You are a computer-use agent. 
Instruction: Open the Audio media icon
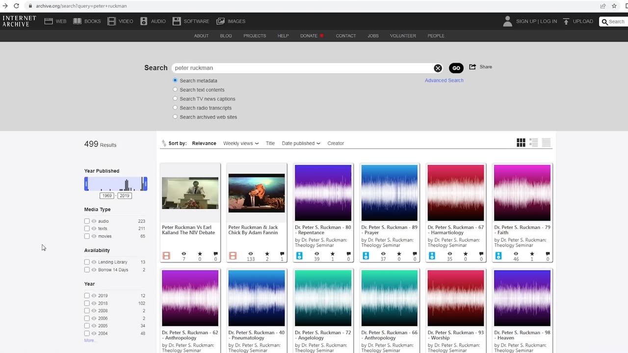pyautogui.click(x=144, y=21)
